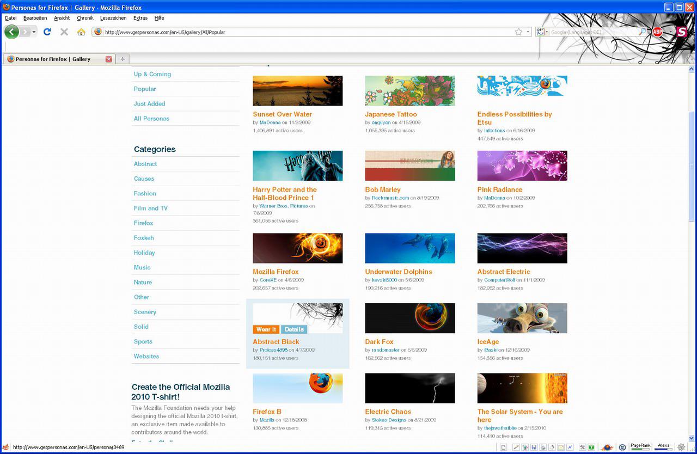Click the pencil edit icon in status bar
Image resolution: width=697 pixels, height=454 pixels.
click(x=516, y=447)
